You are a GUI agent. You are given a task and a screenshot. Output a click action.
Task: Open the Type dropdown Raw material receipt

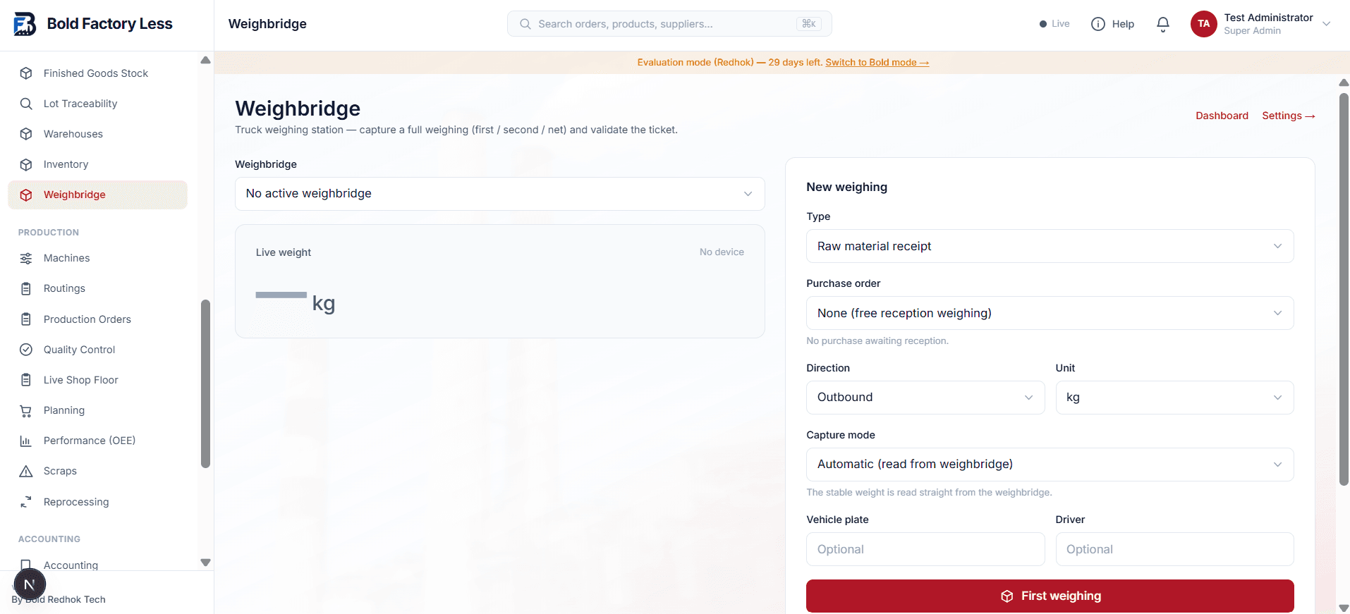pos(1050,246)
